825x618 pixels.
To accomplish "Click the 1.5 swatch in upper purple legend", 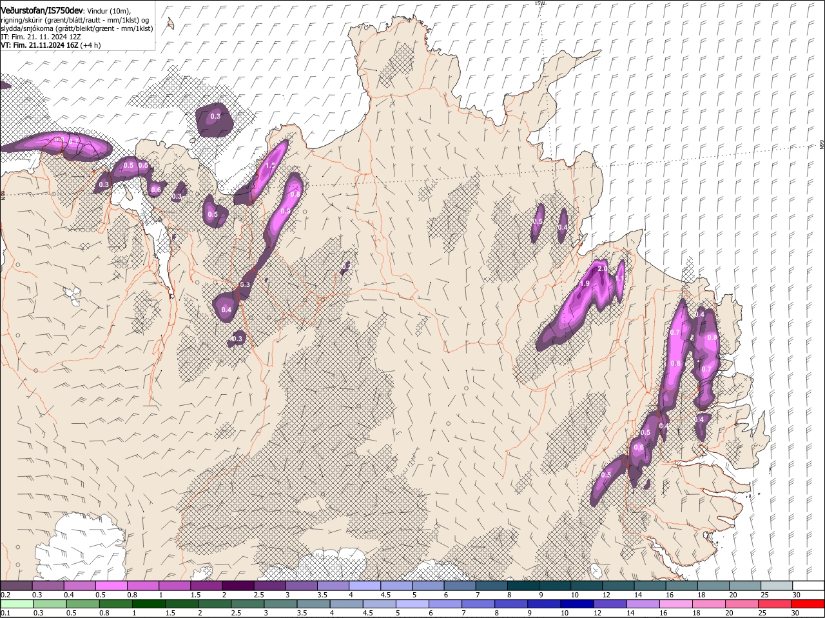I will tap(206, 586).
